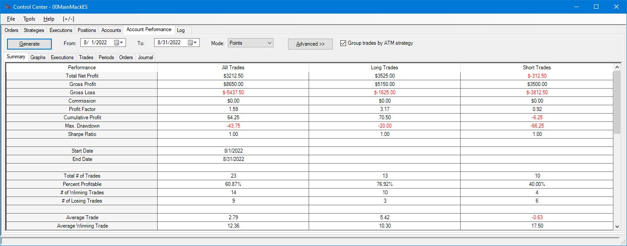Select the Gross Profit row label
The image size is (627, 246).
click(82, 84)
